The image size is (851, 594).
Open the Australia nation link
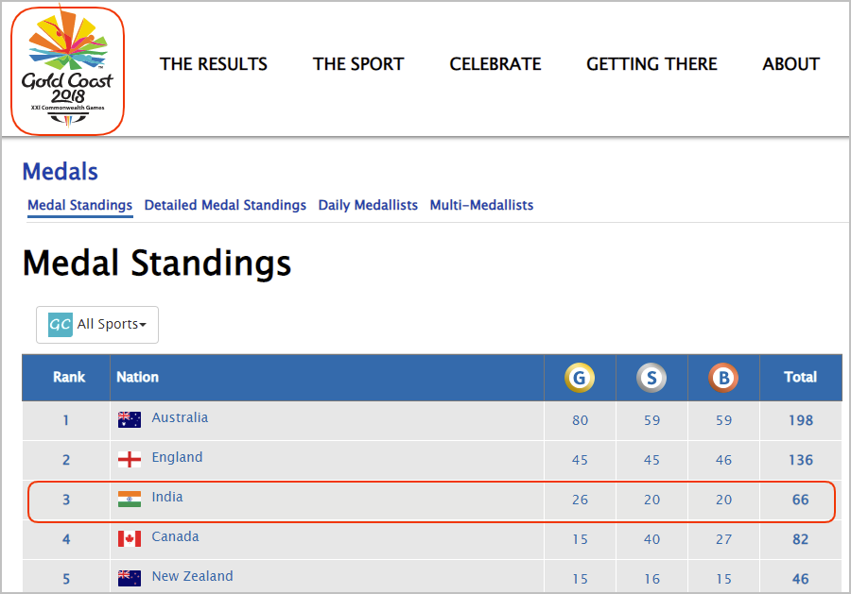point(180,417)
